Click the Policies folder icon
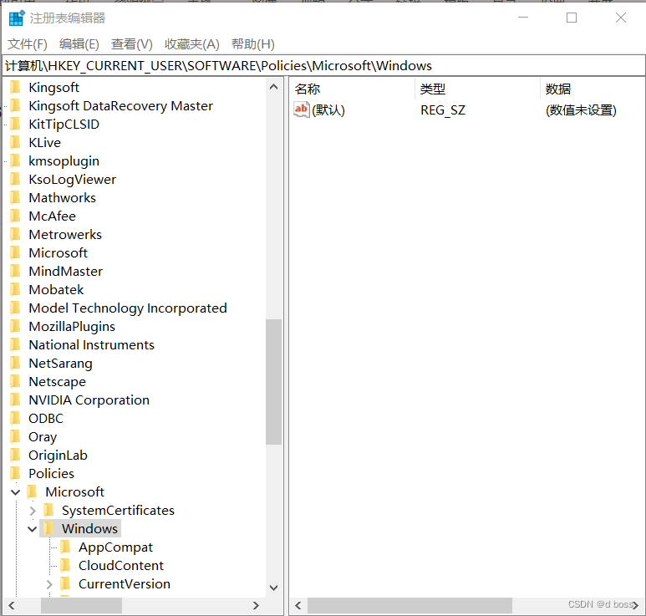Viewport: 646px width, 616px height. [15, 473]
